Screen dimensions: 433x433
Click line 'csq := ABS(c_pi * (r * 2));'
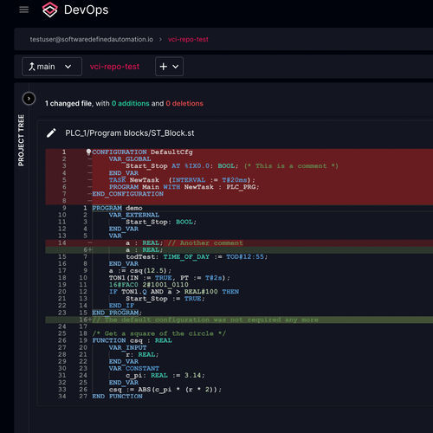[x=165, y=390]
